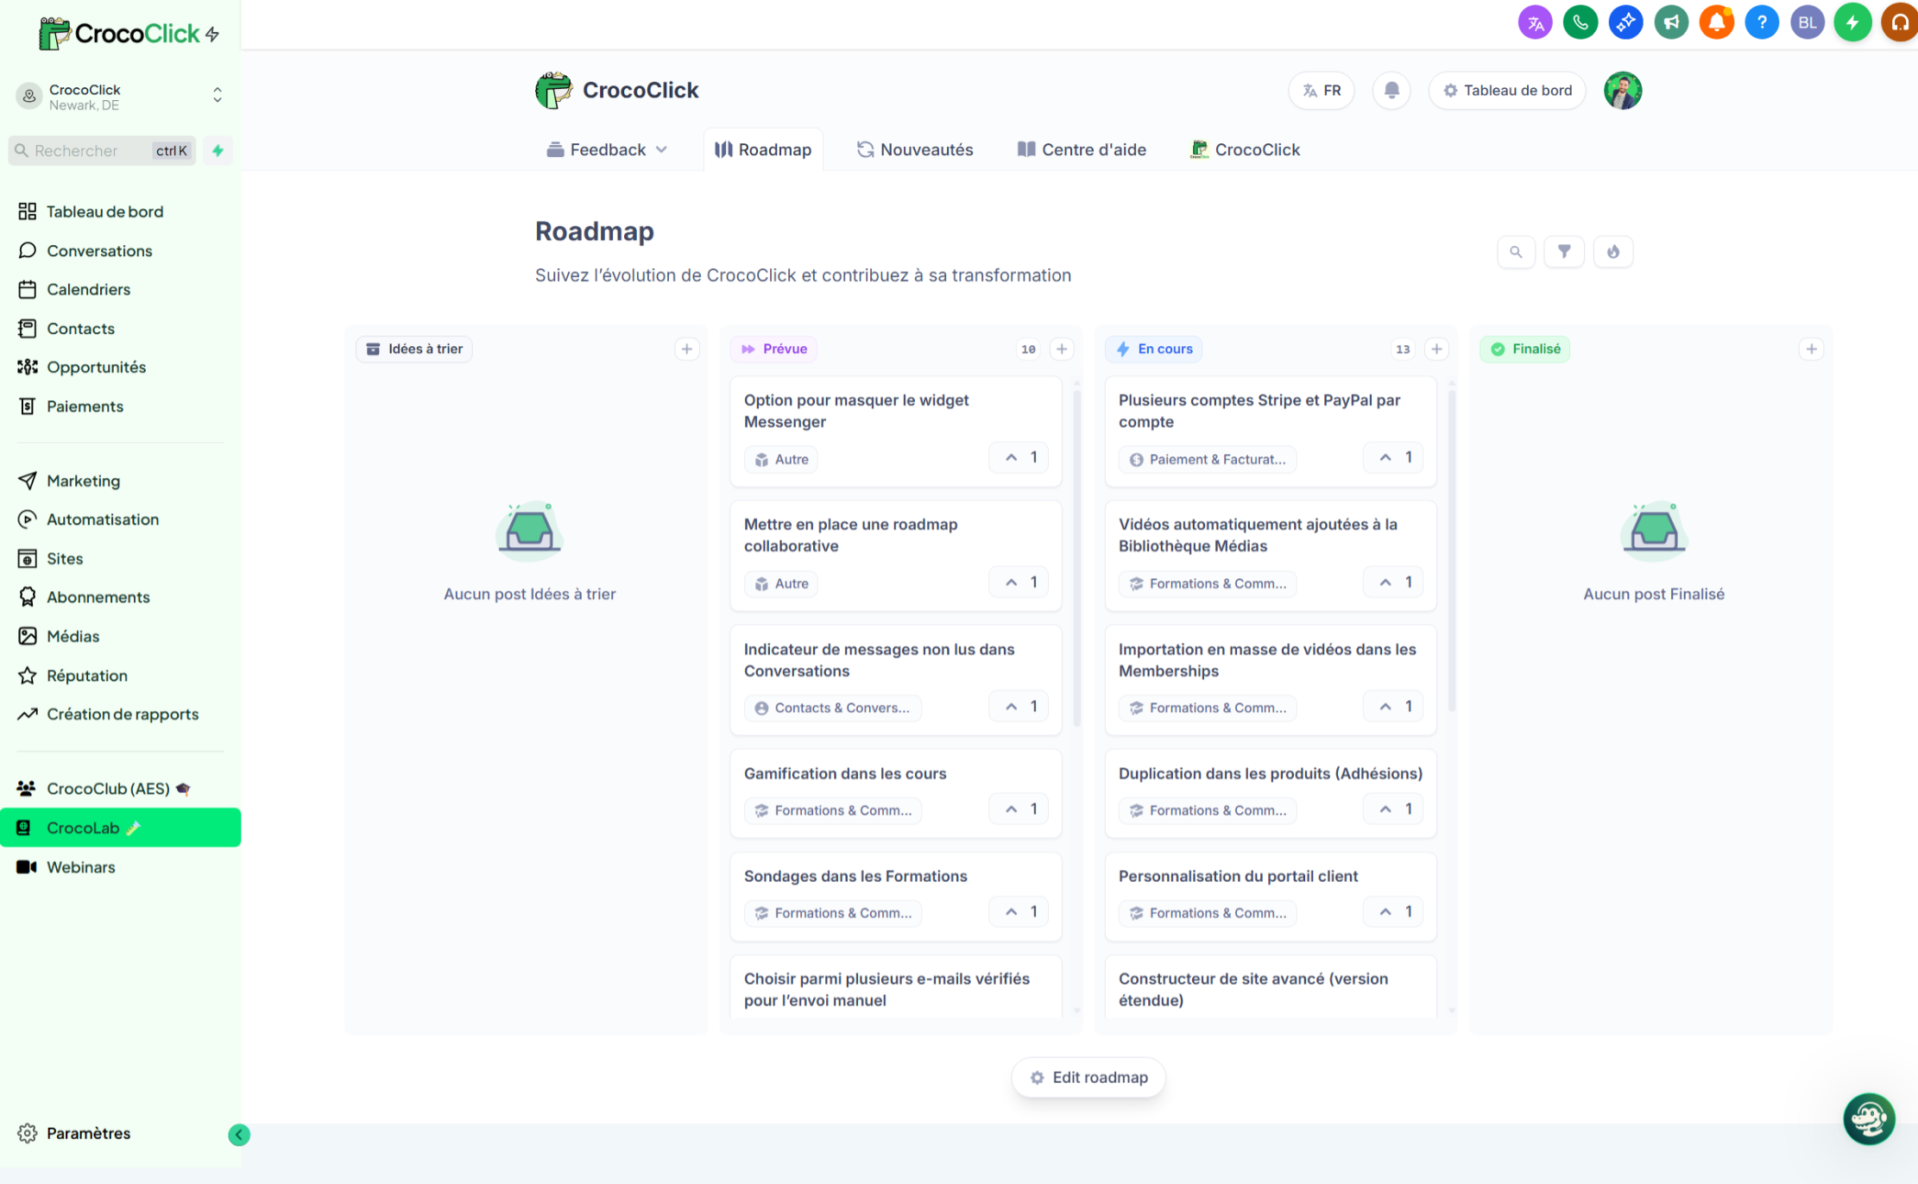Open the profile photo avatar
Viewport: 1918px width, 1184px height.
click(1623, 91)
